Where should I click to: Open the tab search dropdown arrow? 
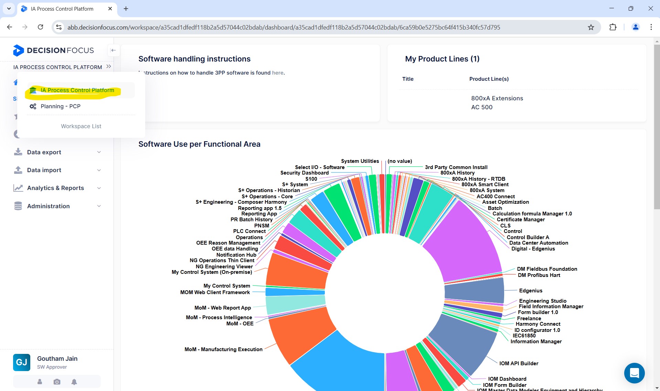point(9,9)
